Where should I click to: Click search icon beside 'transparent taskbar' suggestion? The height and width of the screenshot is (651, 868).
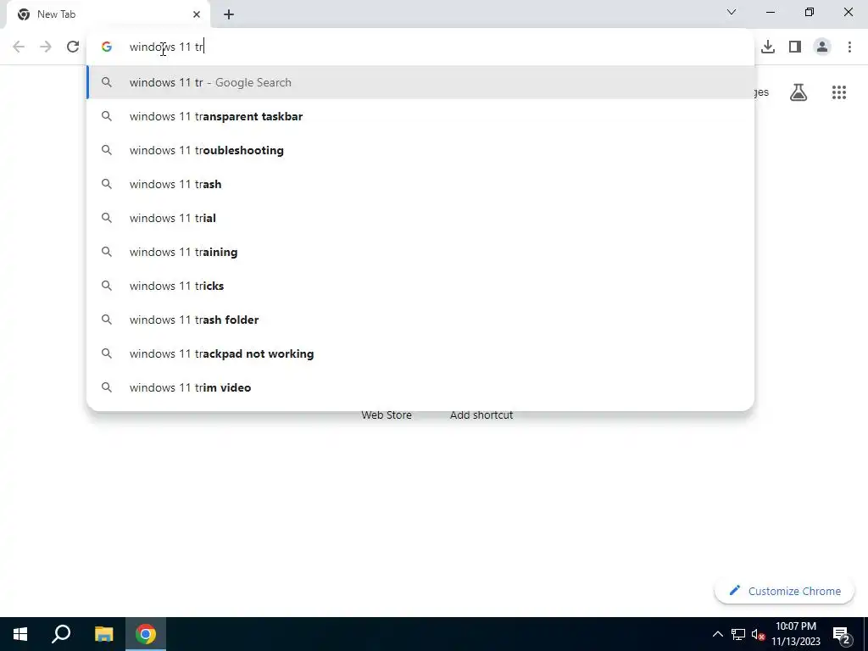click(107, 116)
